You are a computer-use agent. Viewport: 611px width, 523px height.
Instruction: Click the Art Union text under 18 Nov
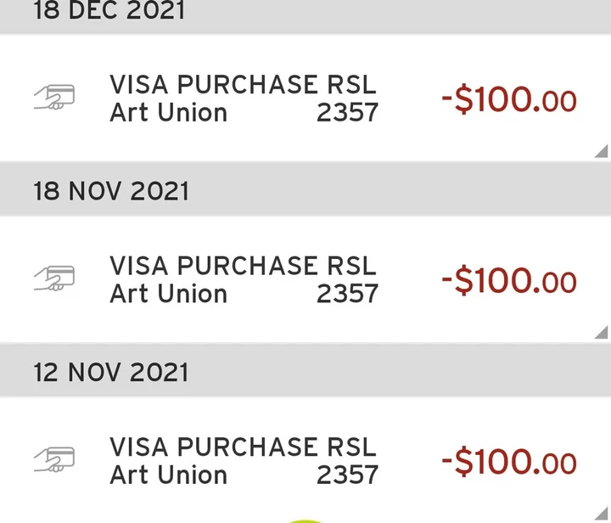pos(168,294)
